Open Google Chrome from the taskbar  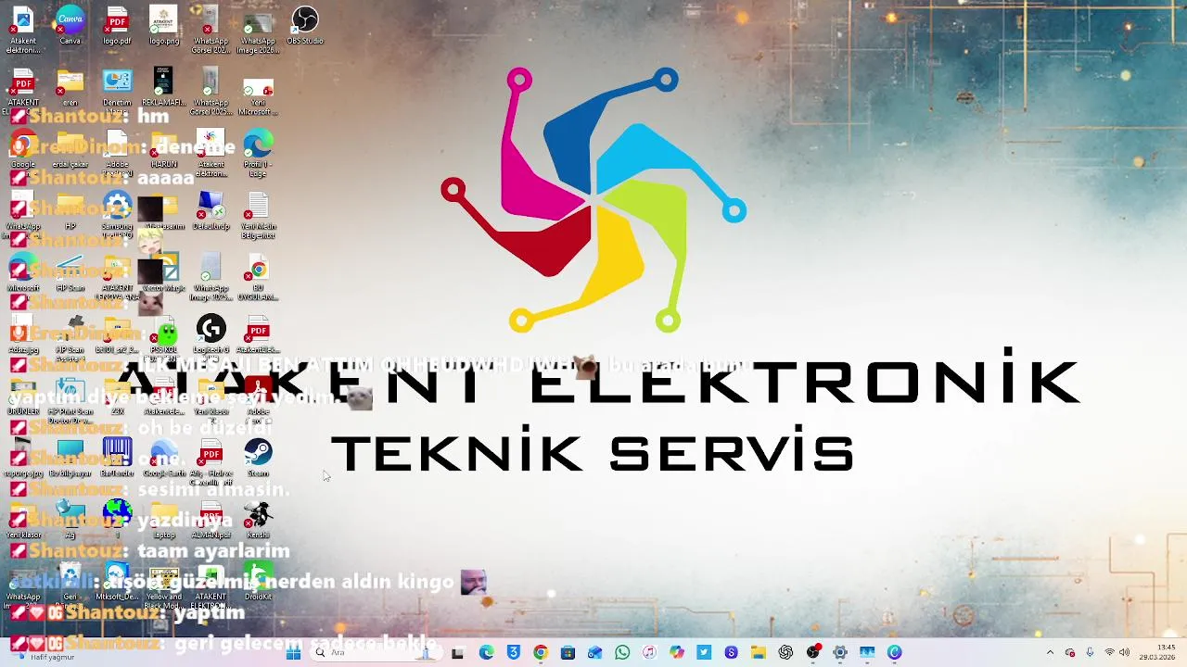[541, 653]
